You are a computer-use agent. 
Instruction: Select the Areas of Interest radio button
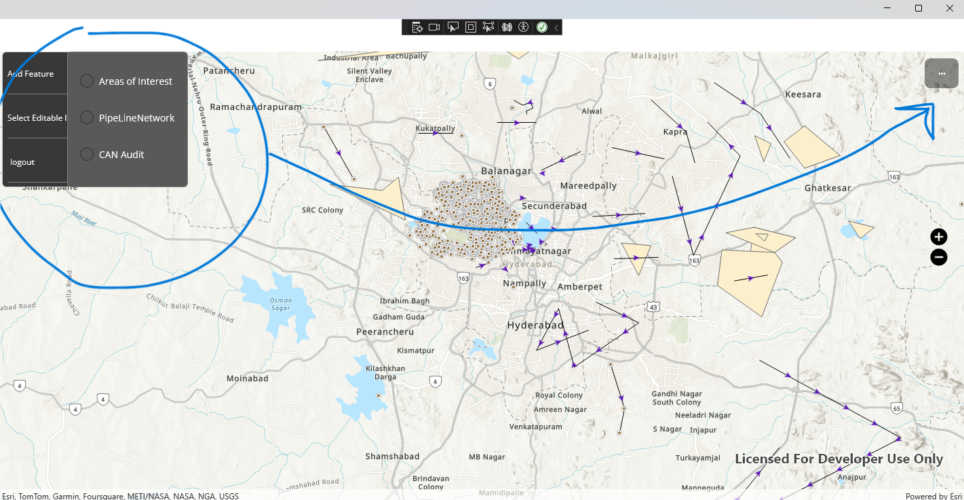86,80
